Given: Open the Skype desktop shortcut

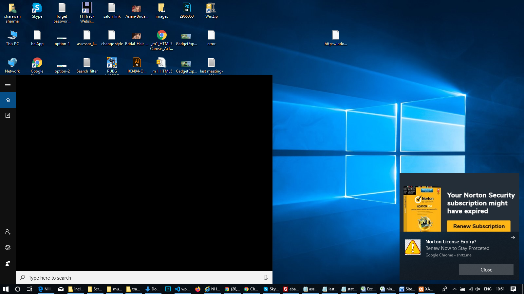Looking at the screenshot, I should click(x=37, y=10).
